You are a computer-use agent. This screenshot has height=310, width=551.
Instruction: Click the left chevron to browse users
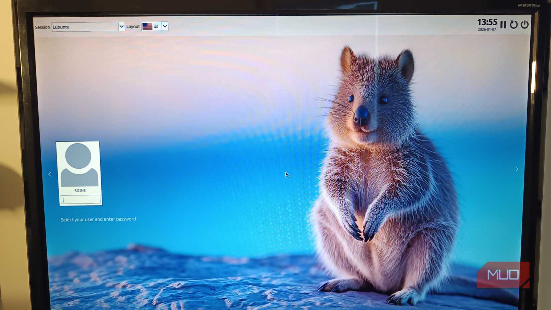point(50,174)
